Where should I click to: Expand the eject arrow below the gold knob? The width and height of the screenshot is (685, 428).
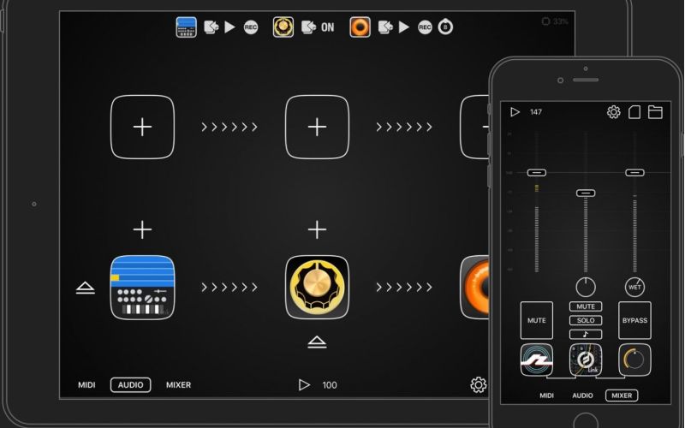[317, 342]
